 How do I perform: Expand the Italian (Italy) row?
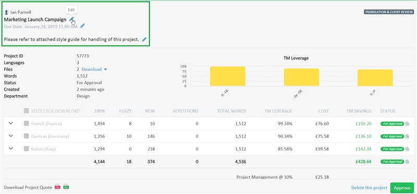point(11,148)
